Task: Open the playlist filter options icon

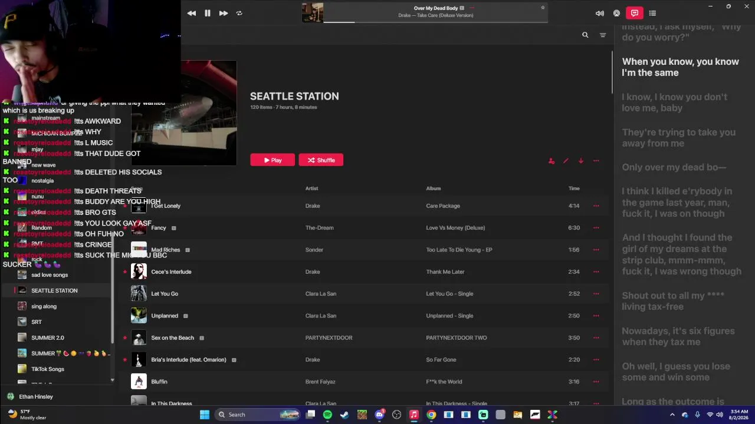Action: (x=603, y=35)
